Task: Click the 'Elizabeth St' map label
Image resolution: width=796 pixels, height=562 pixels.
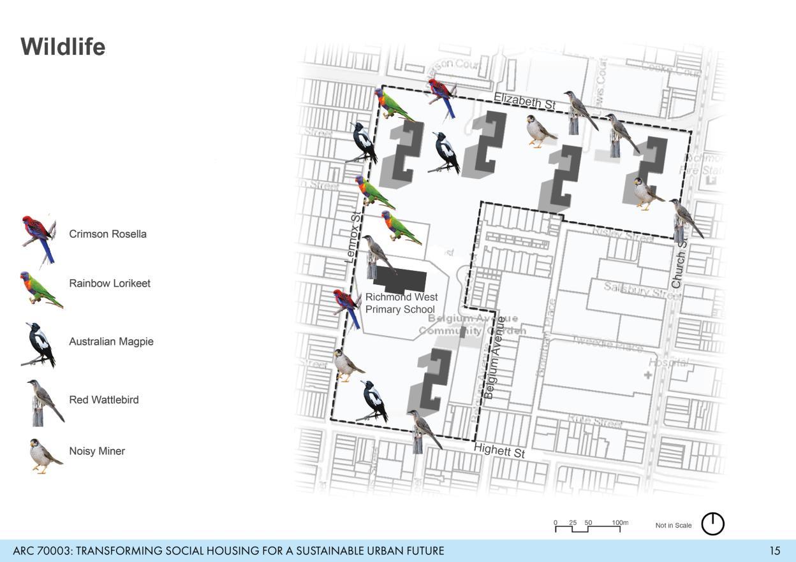Action: pos(525,100)
